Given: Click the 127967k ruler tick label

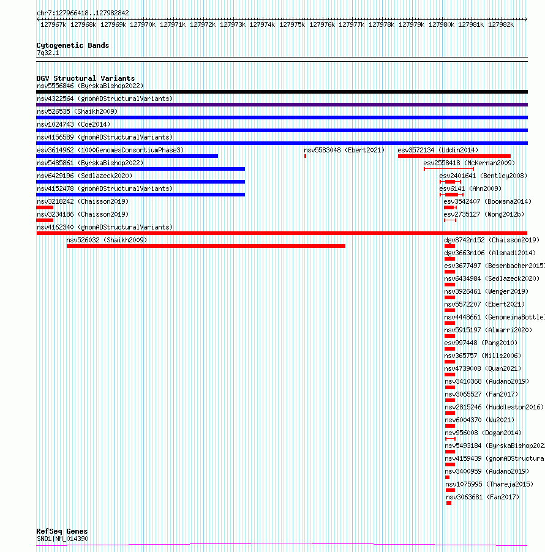Looking at the screenshot, I should [53, 24].
